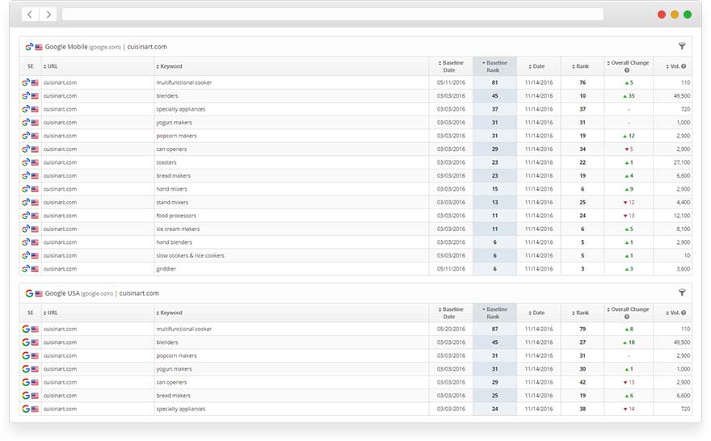The height and width of the screenshot is (441, 711).
Task: Open cuisinart.com link in the stand mixers row
Action: pyautogui.click(x=60, y=202)
